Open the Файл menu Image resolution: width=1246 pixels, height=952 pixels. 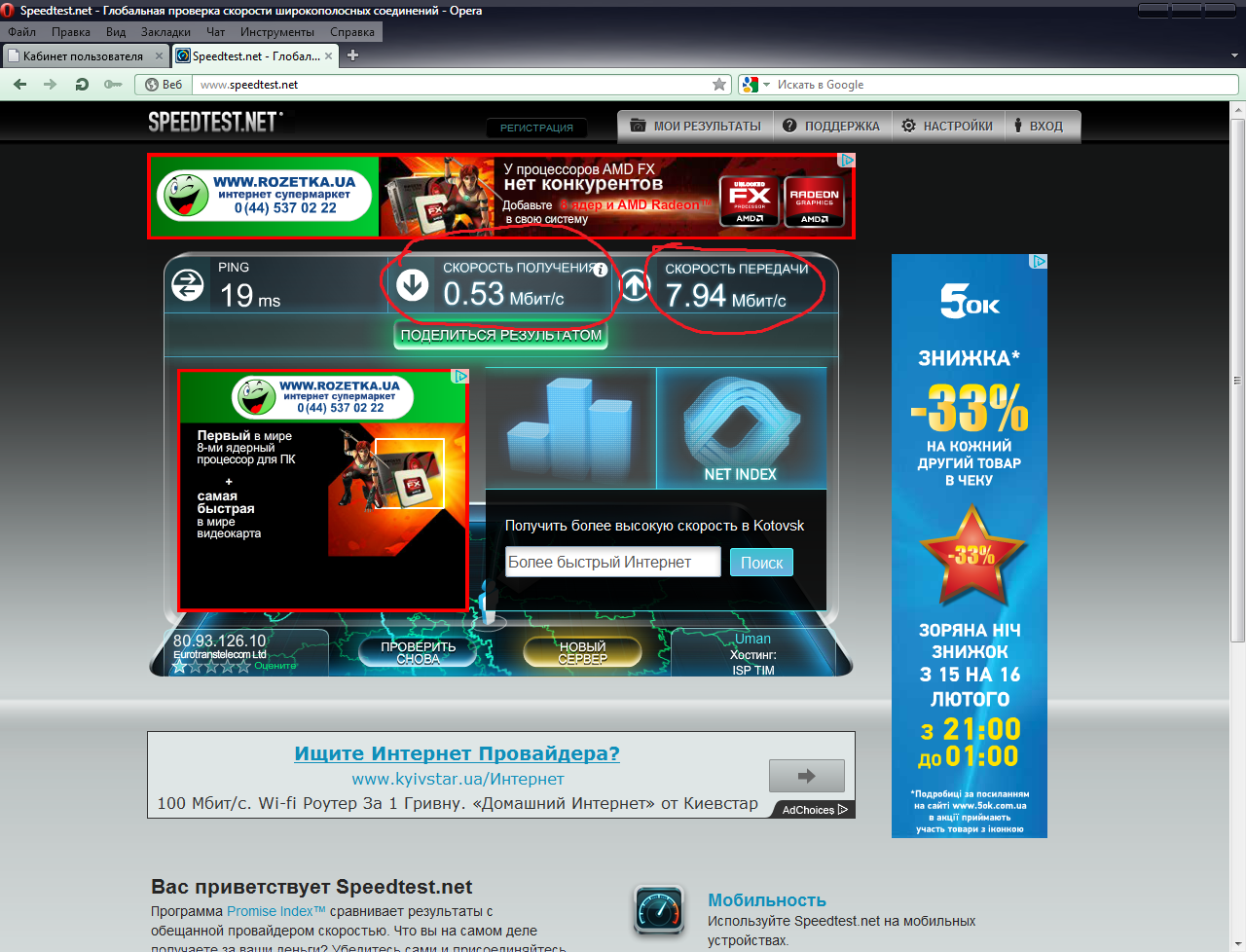[x=21, y=32]
